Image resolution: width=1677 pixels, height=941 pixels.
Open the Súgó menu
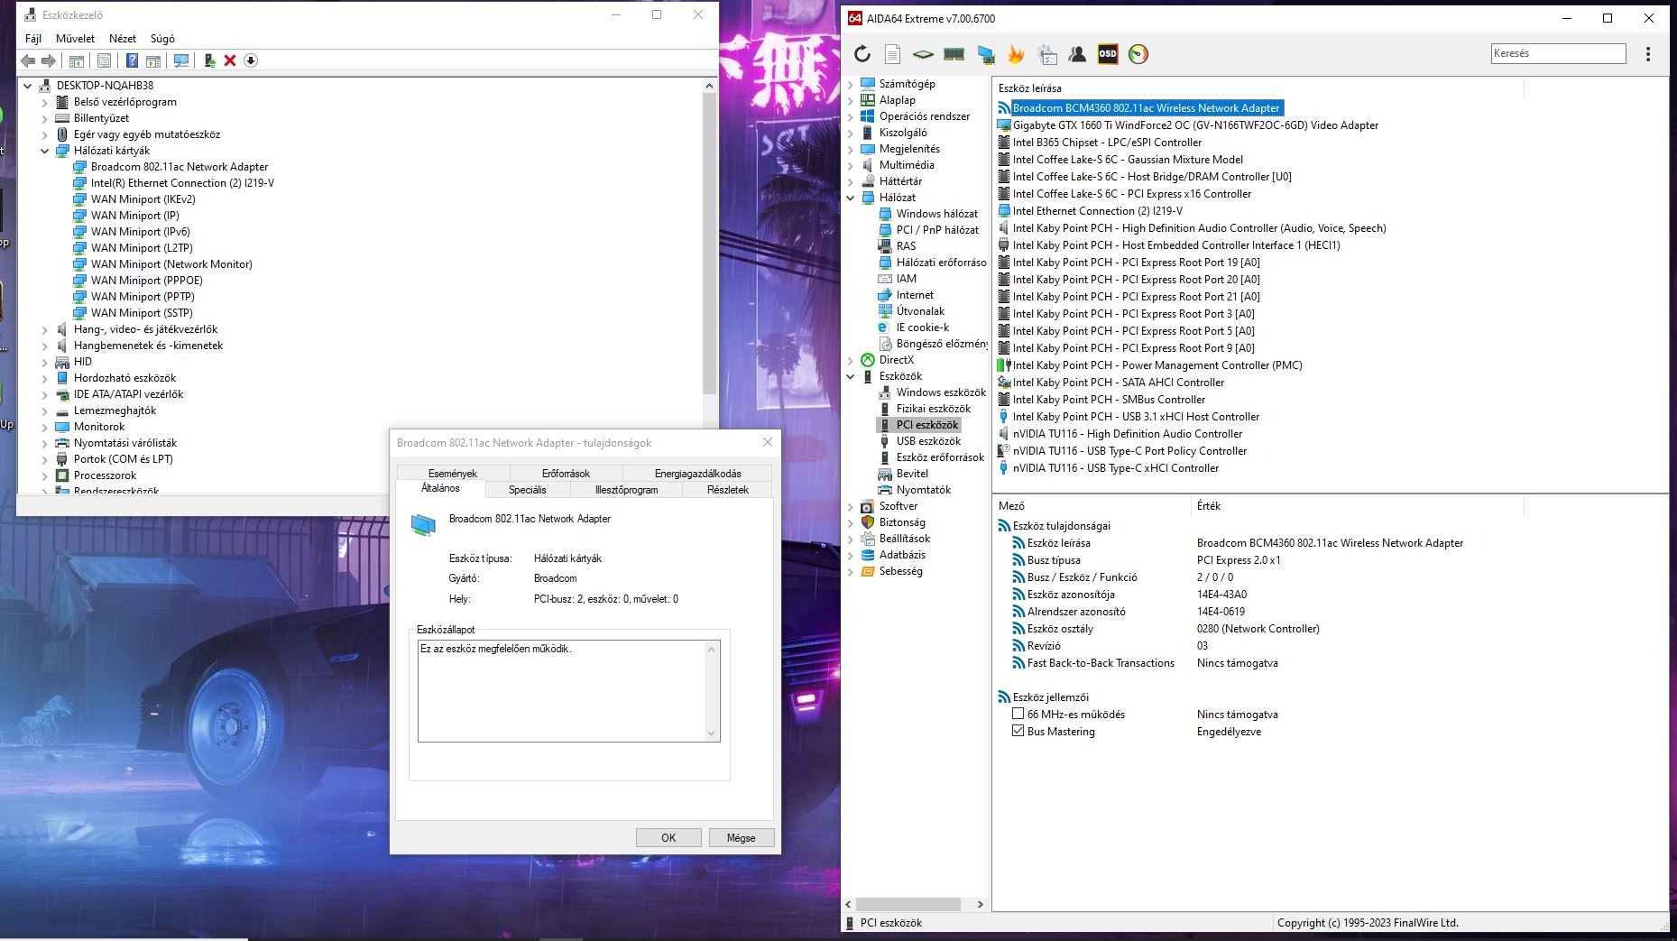pyautogui.click(x=162, y=39)
